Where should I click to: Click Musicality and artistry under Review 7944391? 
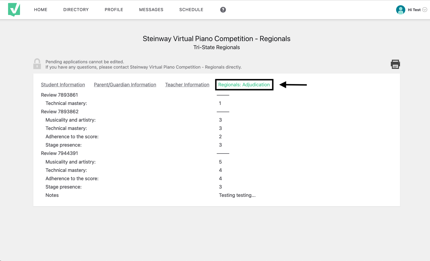(x=71, y=162)
